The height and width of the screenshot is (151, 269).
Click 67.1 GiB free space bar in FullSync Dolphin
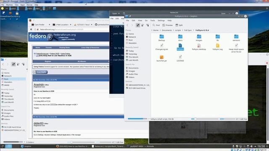(234, 119)
